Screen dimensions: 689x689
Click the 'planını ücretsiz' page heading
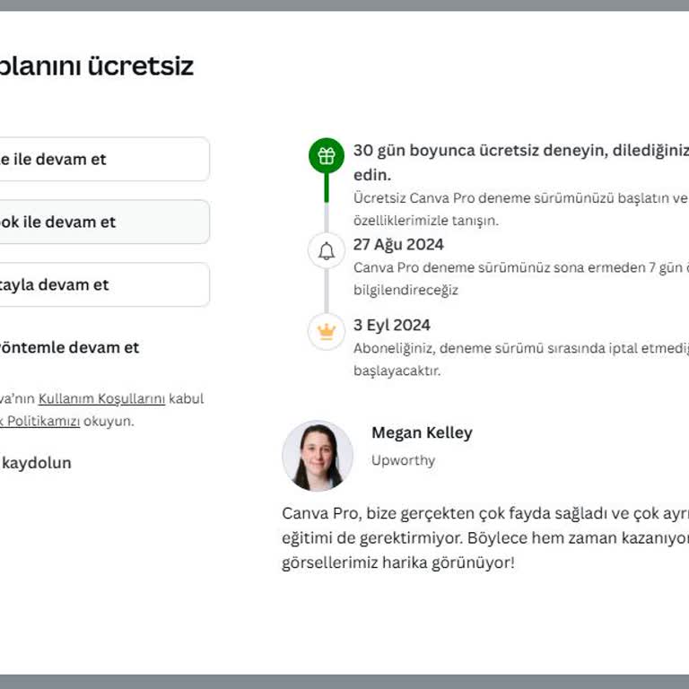pyautogui.click(x=97, y=66)
